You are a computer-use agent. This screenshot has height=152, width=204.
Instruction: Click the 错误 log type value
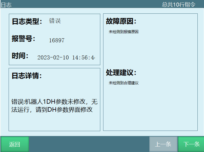(x=55, y=21)
